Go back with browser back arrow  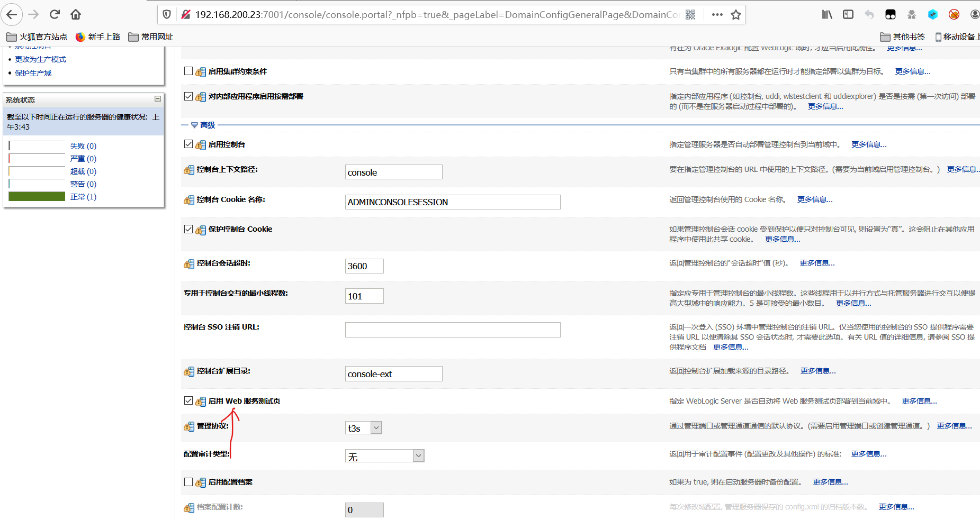click(12, 14)
